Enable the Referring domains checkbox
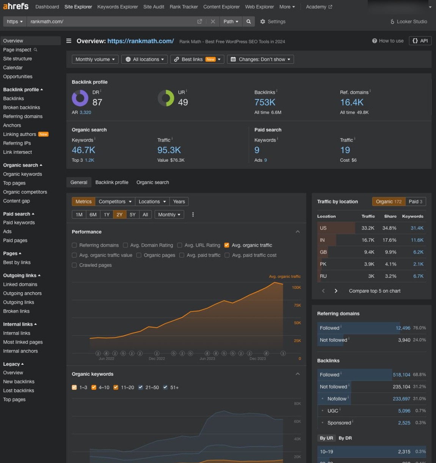 [x=74, y=245]
